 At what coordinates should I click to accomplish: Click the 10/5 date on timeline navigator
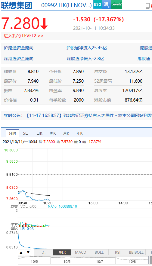[34, 261]
